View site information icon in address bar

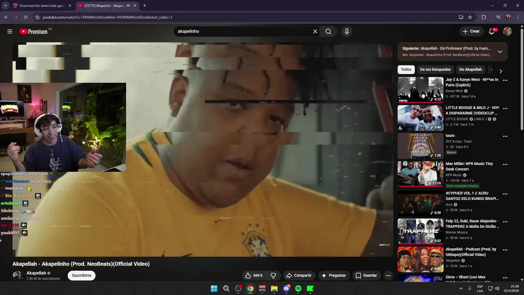pyautogui.click(x=37, y=17)
